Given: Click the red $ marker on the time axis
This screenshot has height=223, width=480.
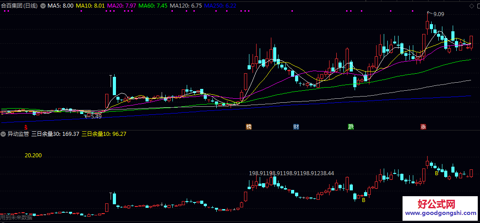Looking at the screenshot, I should click(x=26, y=126).
